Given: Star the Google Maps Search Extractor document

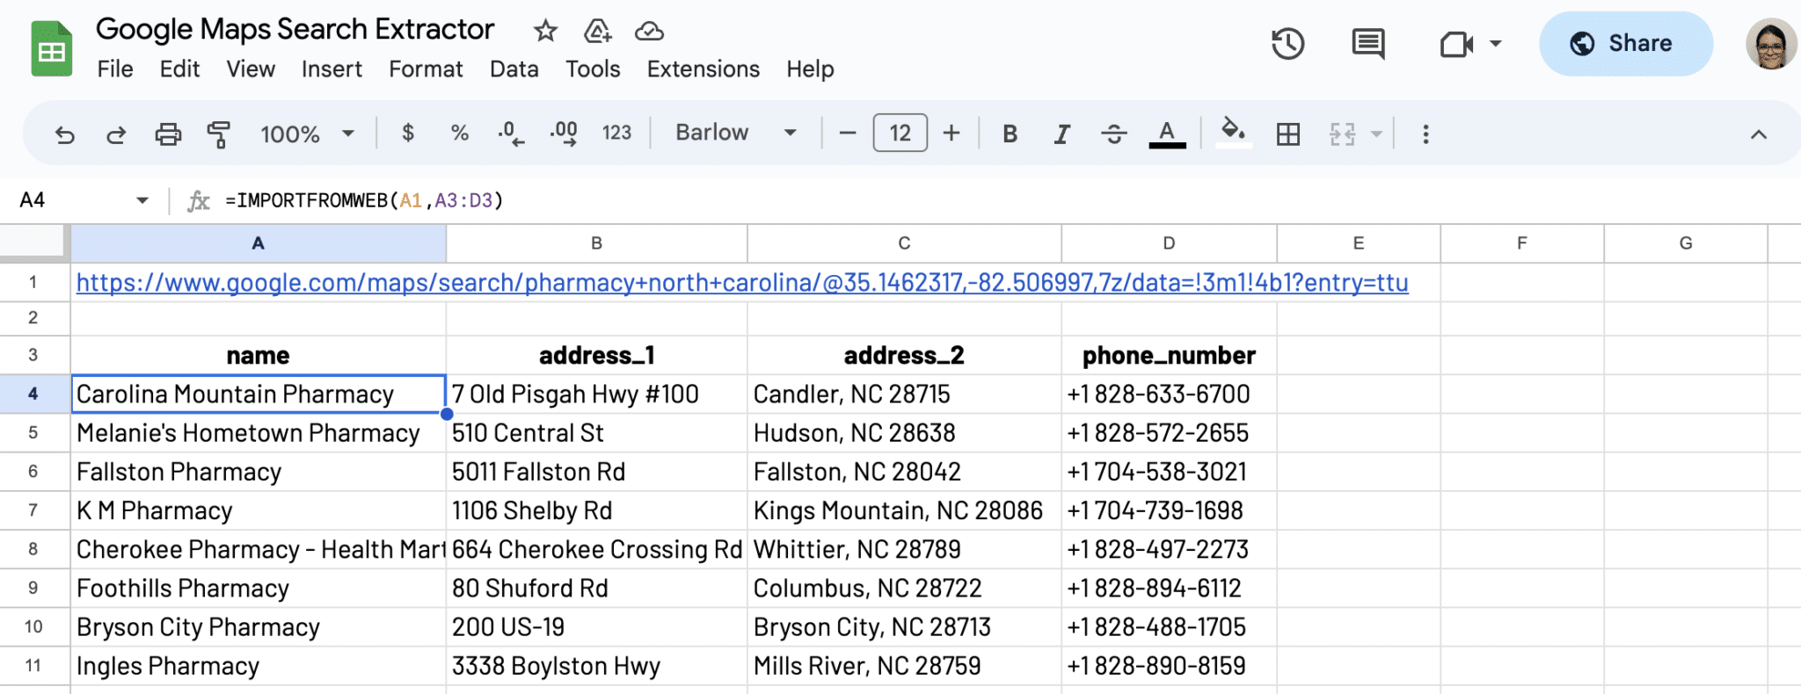Looking at the screenshot, I should 545,32.
